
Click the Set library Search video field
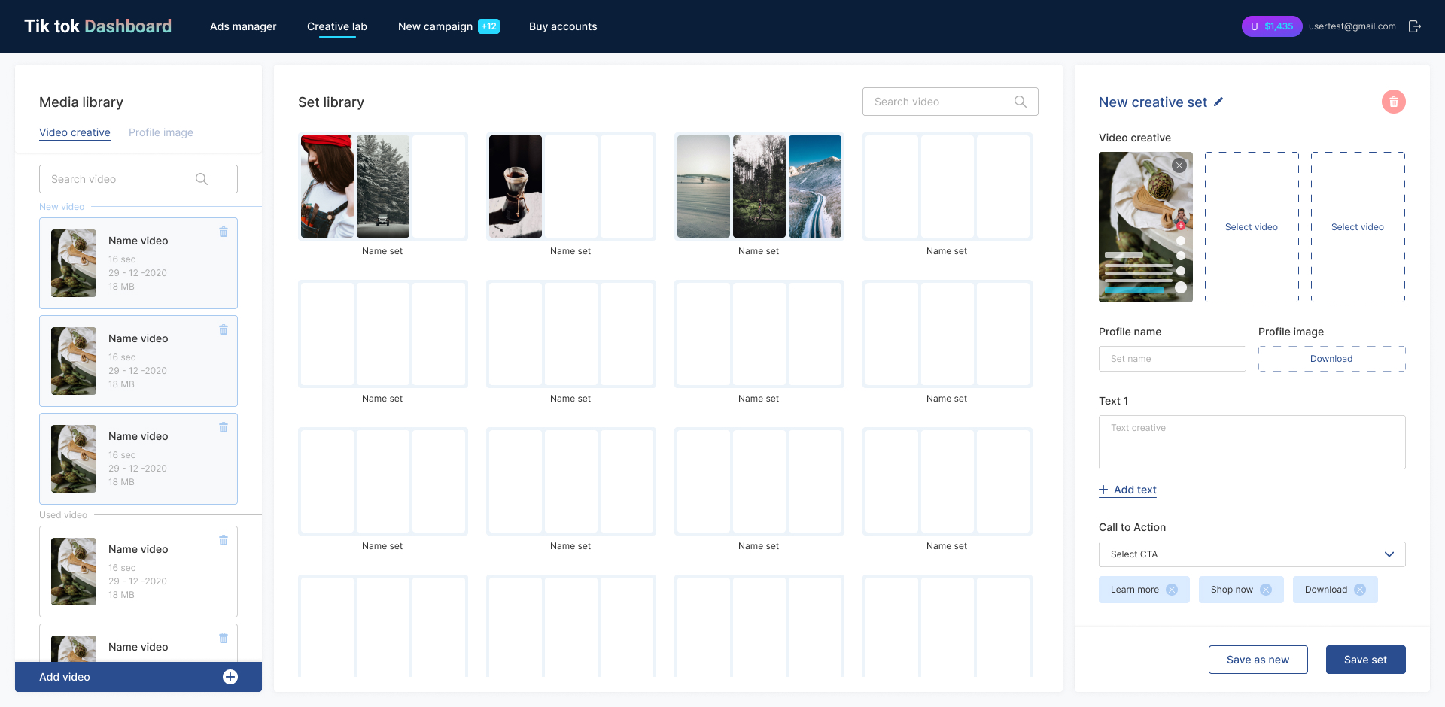coord(950,102)
